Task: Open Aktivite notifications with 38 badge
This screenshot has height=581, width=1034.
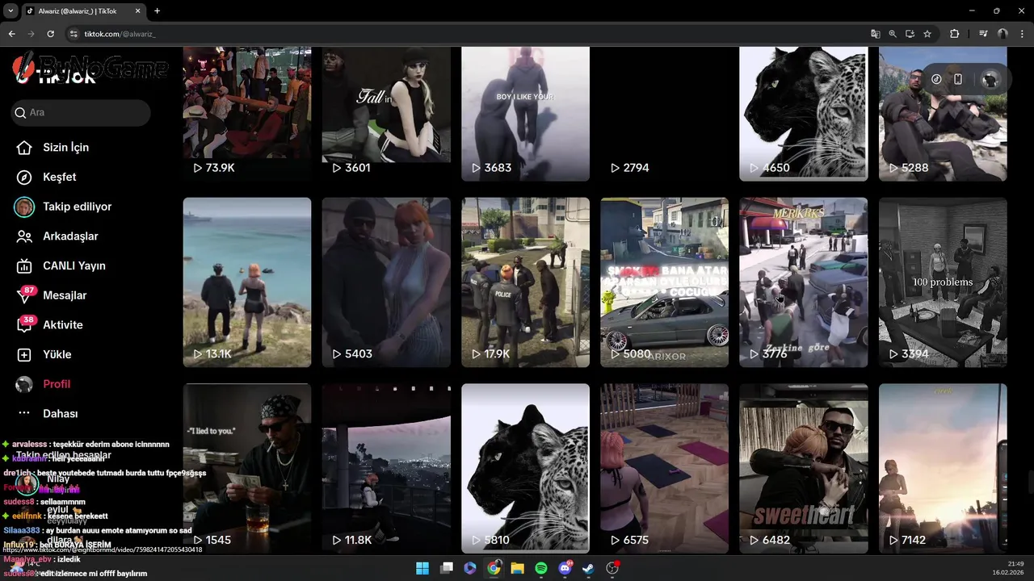Action: pyautogui.click(x=50, y=324)
